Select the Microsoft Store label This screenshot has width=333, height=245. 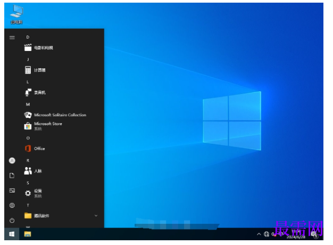pos(48,124)
